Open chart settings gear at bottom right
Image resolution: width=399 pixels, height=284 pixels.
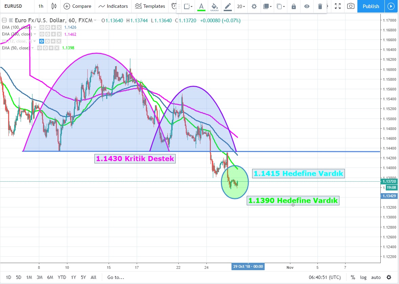[x=389, y=277]
